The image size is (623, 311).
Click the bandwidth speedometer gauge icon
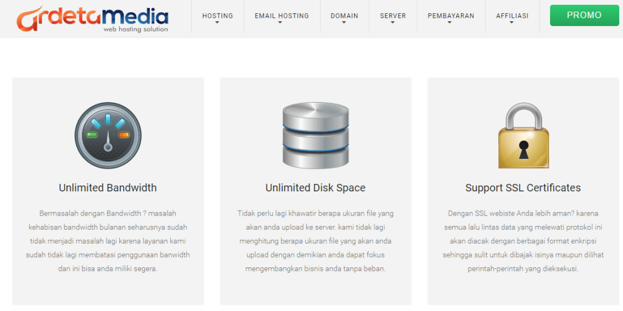pos(108,135)
